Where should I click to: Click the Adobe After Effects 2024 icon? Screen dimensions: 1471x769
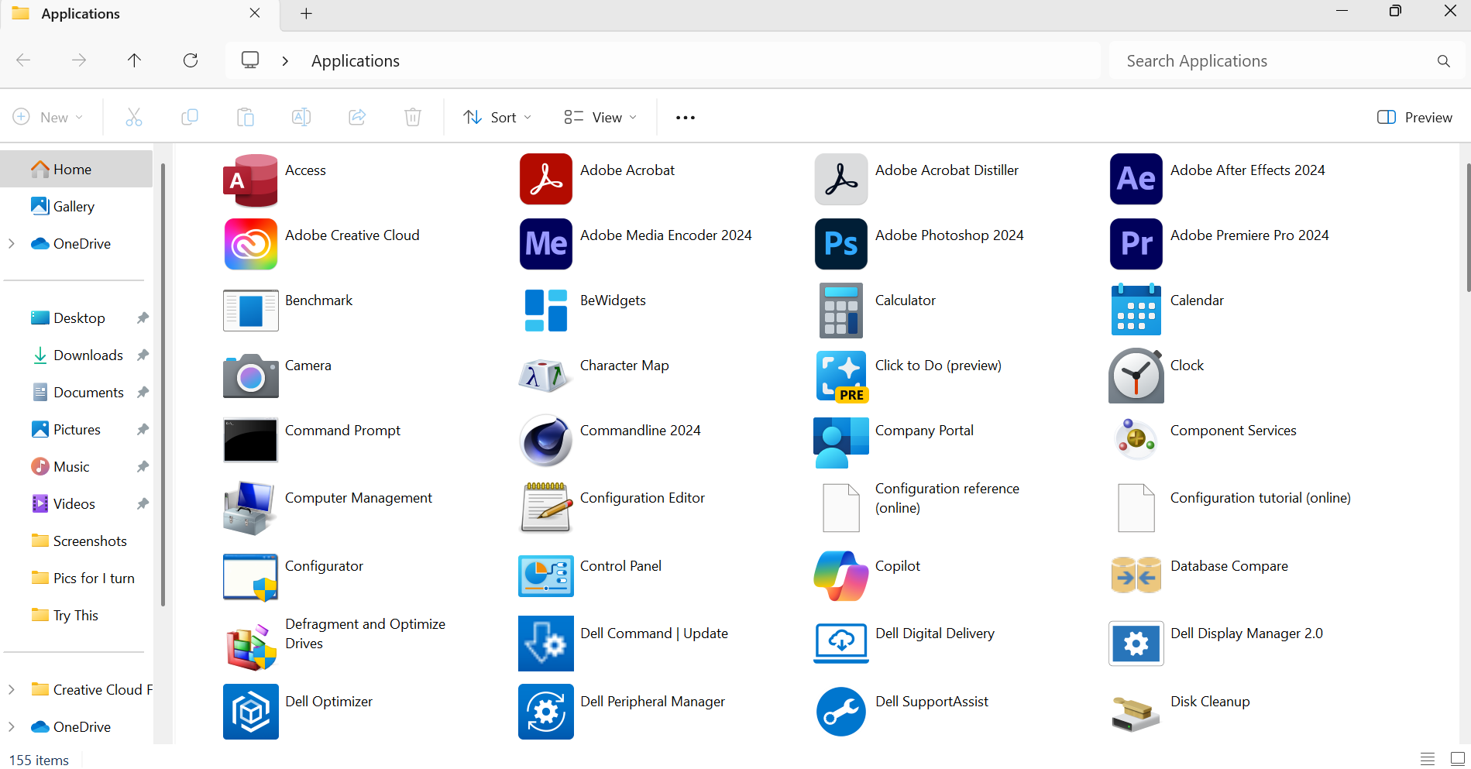[1136, 179]
